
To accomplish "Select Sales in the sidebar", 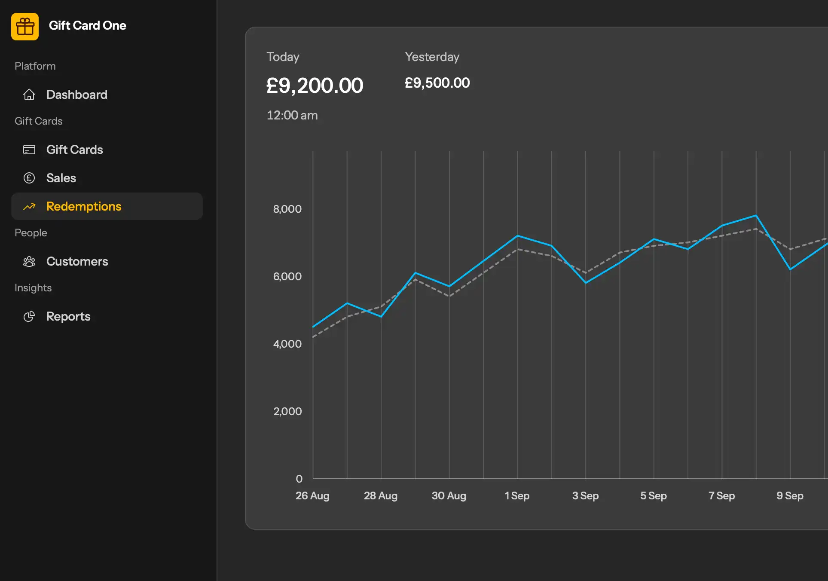I will click(61, 178).
